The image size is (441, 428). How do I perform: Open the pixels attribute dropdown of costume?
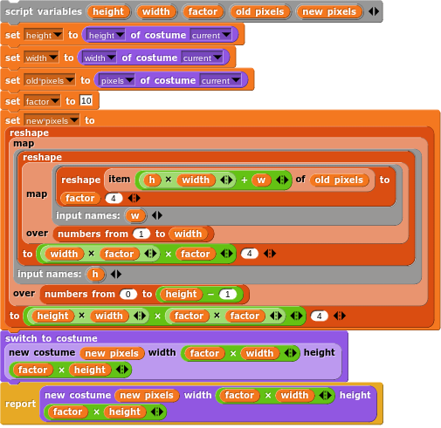129,80
